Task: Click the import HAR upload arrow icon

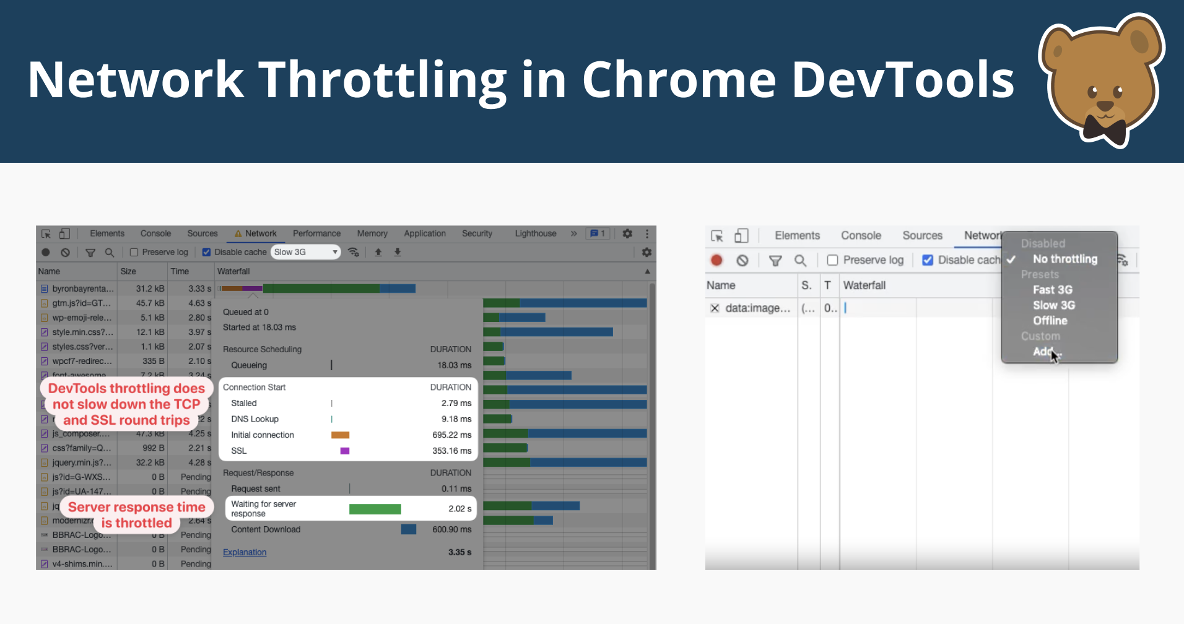Action: [378, 253]
